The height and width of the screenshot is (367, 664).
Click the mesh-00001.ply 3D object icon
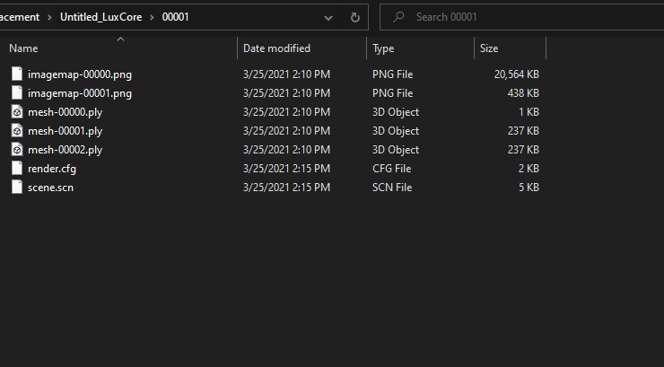[x=16, y=131]
